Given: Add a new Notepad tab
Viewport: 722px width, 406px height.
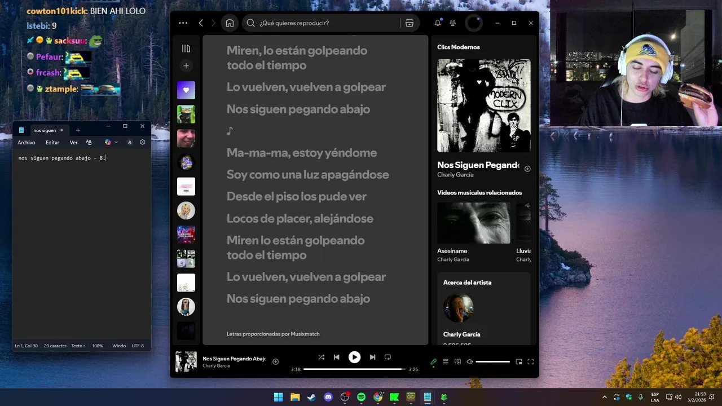Looking at the screenshot, I should pyautogui.click(x=78, y=130).
